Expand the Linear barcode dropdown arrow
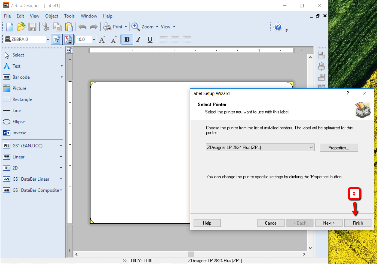The height and width of the screenshot is (264, 377). pos(61,157)
